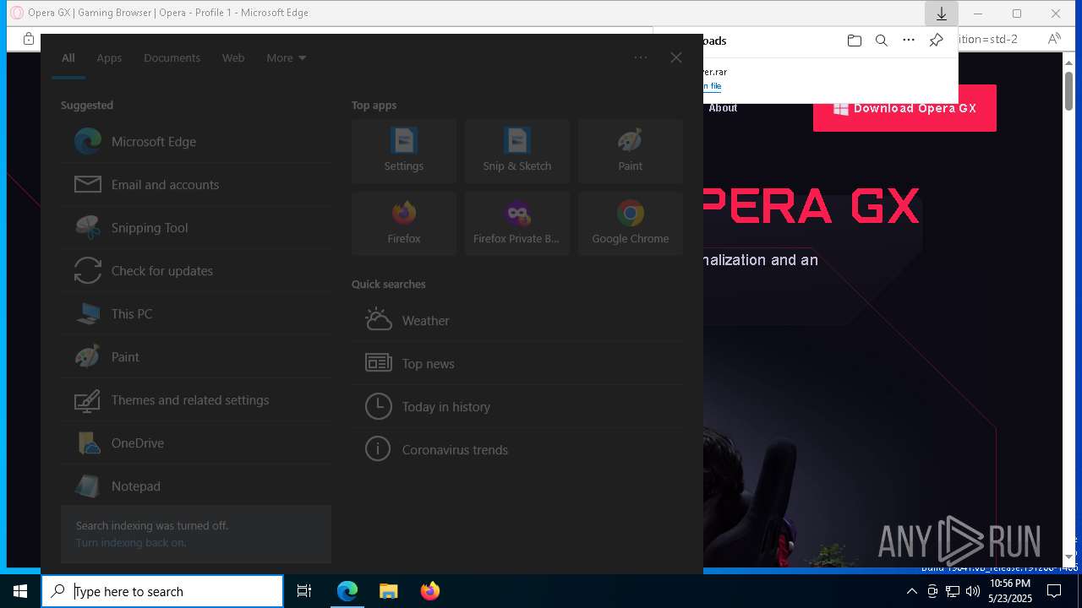Switch to the Apps search tab

pyautogui.click(x=109, y=58)
